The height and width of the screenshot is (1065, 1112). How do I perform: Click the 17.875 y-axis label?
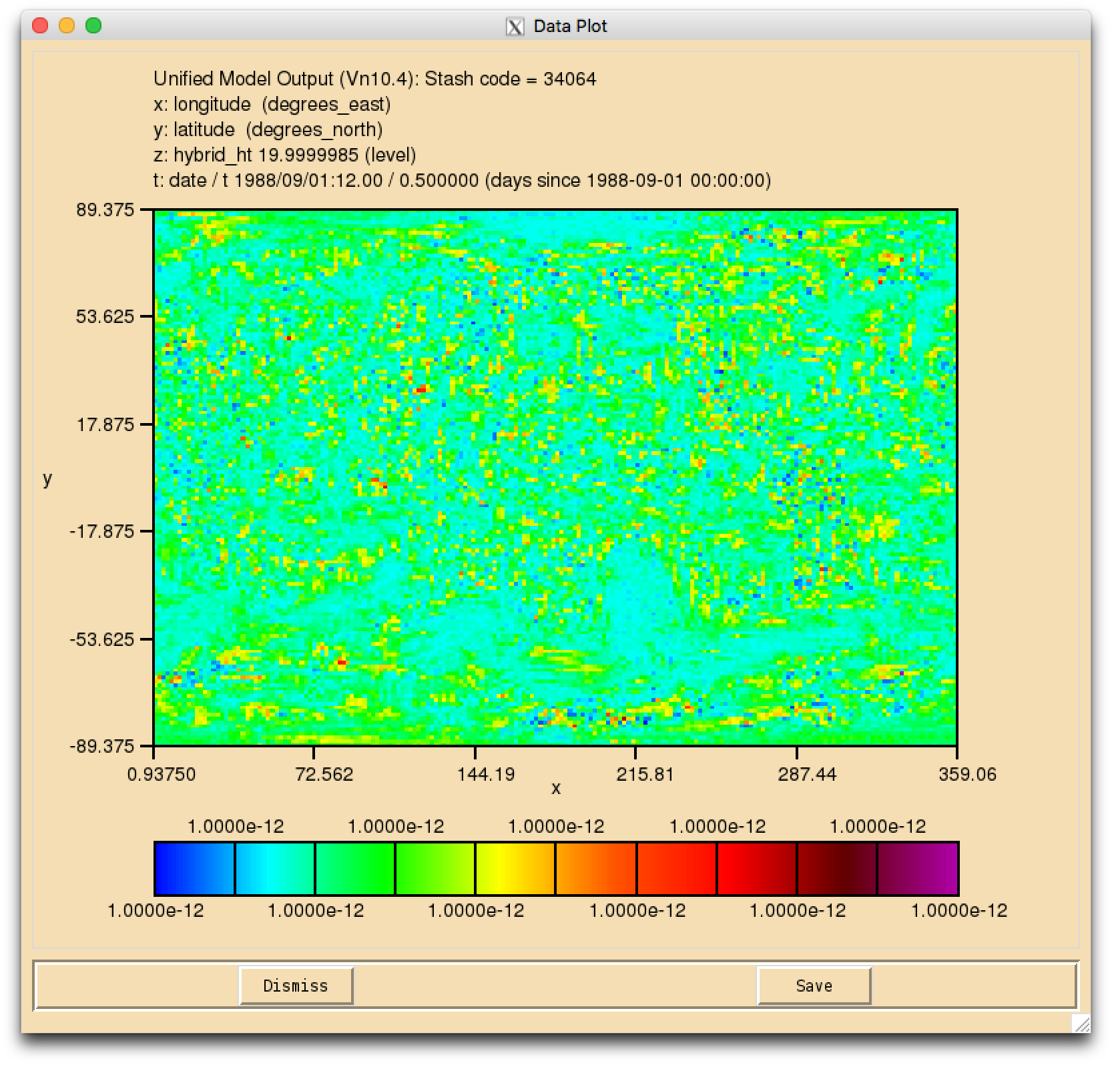105,424
